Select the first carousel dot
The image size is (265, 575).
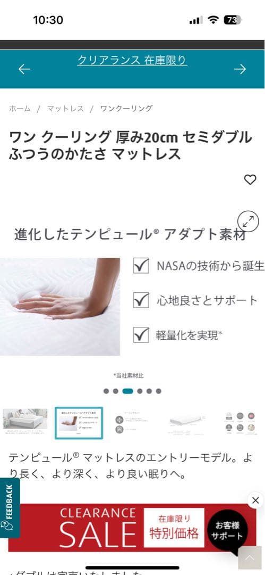[106, 391]
